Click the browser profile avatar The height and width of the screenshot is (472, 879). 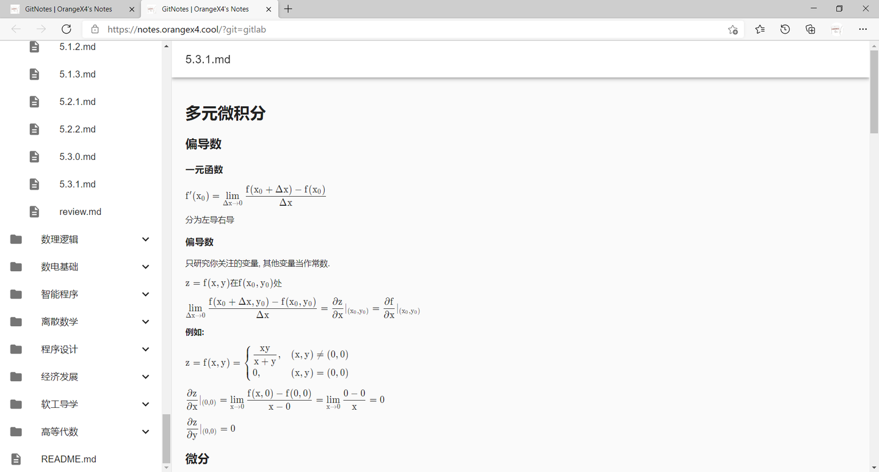pyautogui.click(x=836, y=29)
